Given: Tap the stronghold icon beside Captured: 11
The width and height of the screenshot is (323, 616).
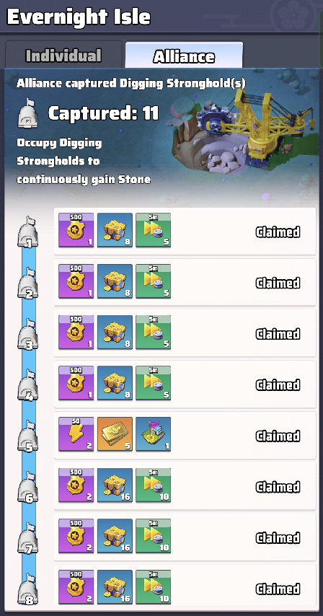Looking at the screenshot, I should pyautogui.click(x=28, y=113).
